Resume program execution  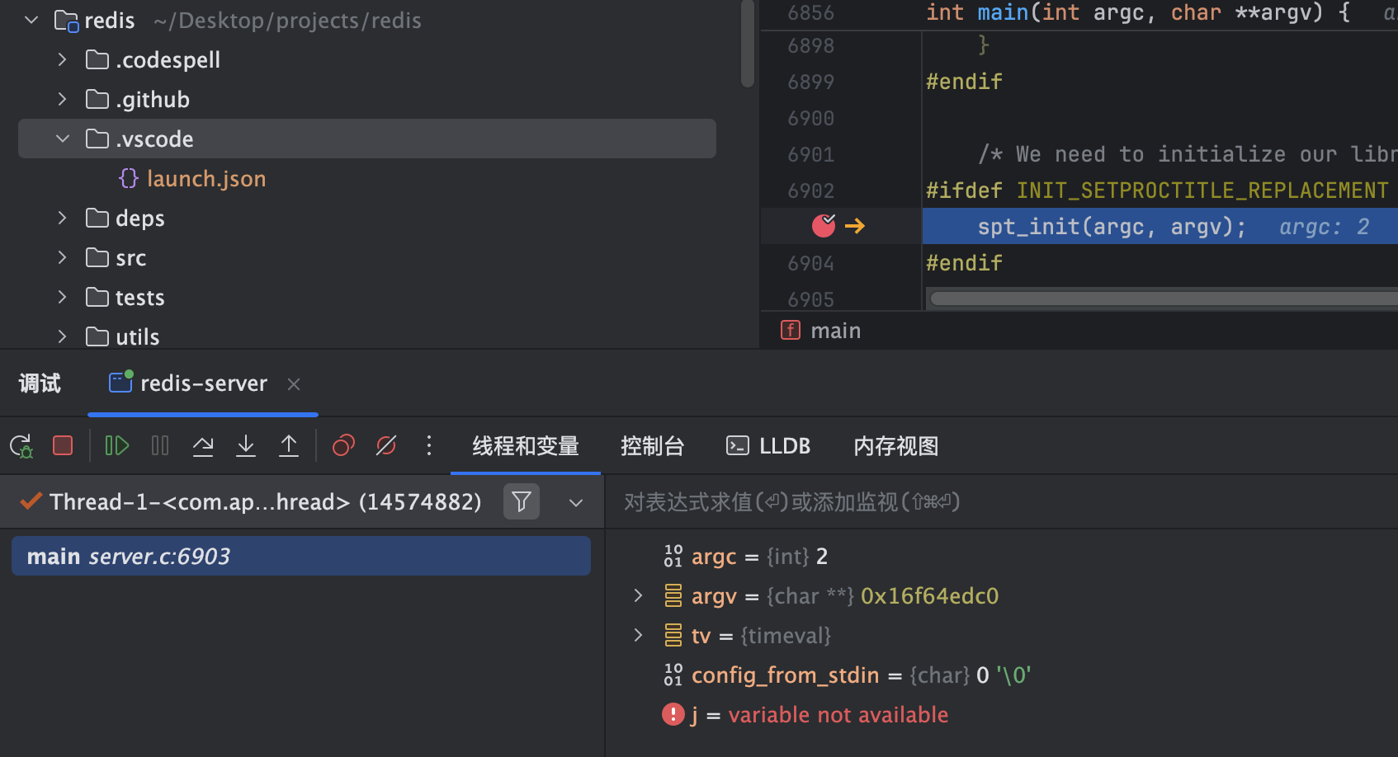coord(116,445)
